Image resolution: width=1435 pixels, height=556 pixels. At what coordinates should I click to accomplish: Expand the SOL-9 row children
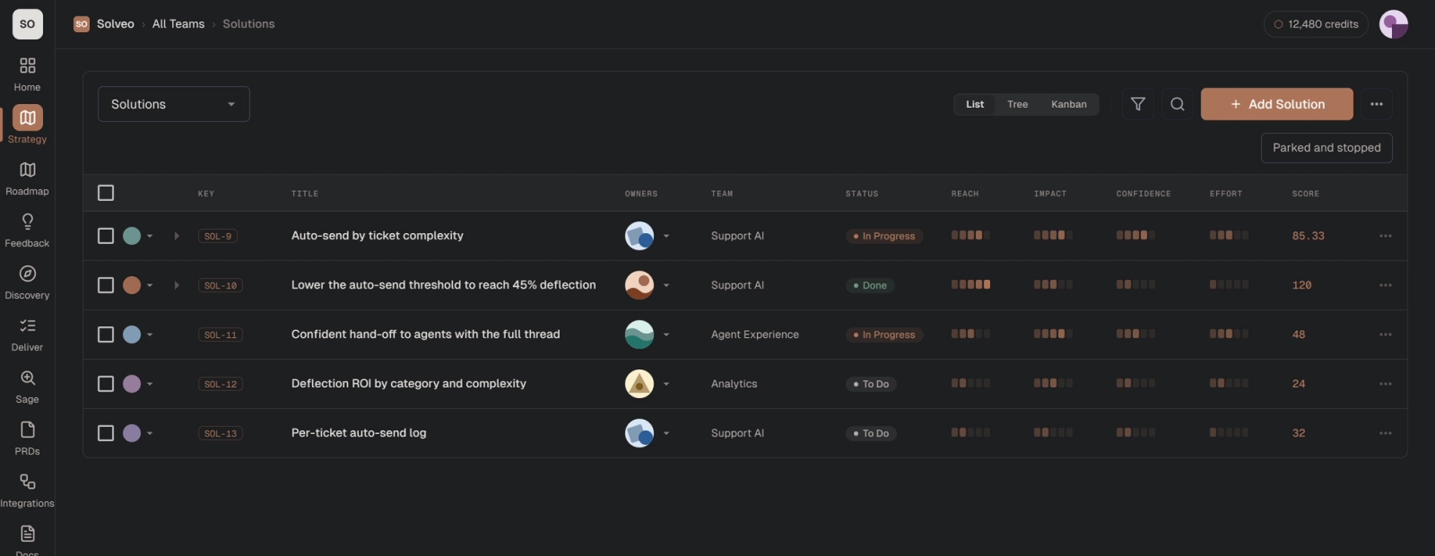tap(177, 236)
